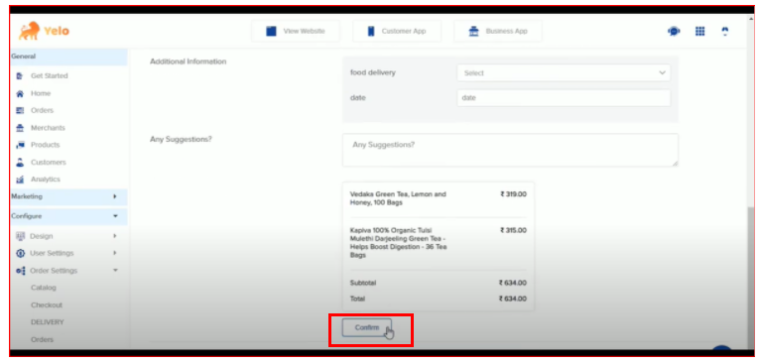Select Catalog under Order Settings

click(x=44, y=288)
